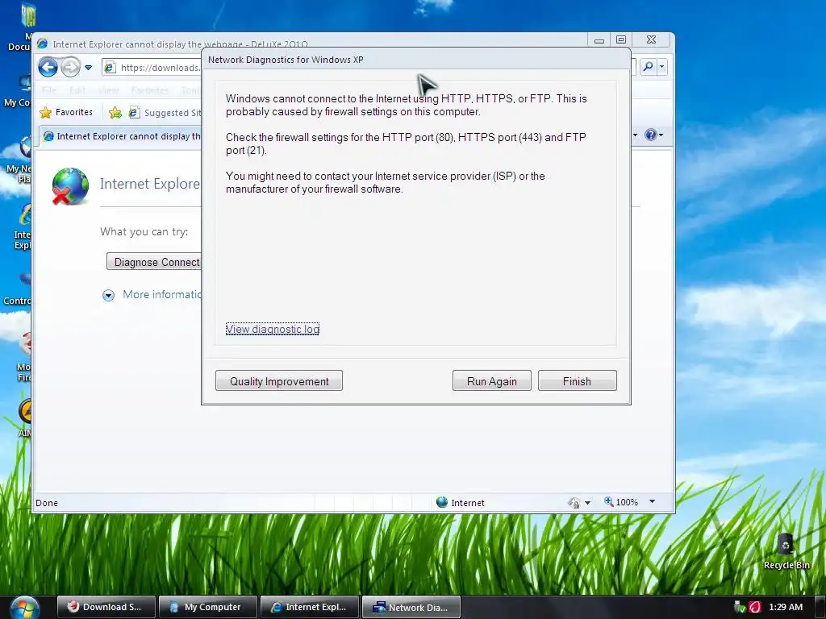Restore down the Internet Explorer window
This screenshot has height=619, width=826.
(x=621, y=40)
